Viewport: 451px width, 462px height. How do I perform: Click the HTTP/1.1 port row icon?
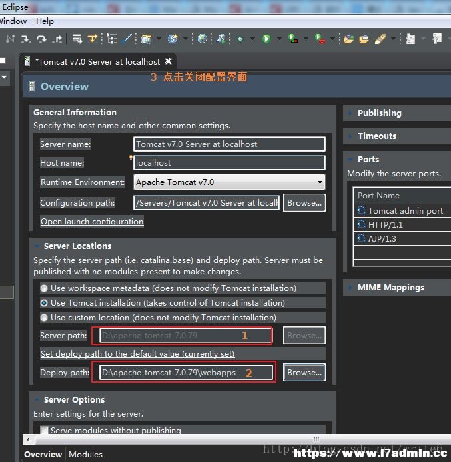pyautogui.click(x=361, y=224)
